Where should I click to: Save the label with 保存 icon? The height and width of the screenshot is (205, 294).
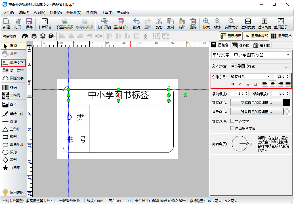29,24
